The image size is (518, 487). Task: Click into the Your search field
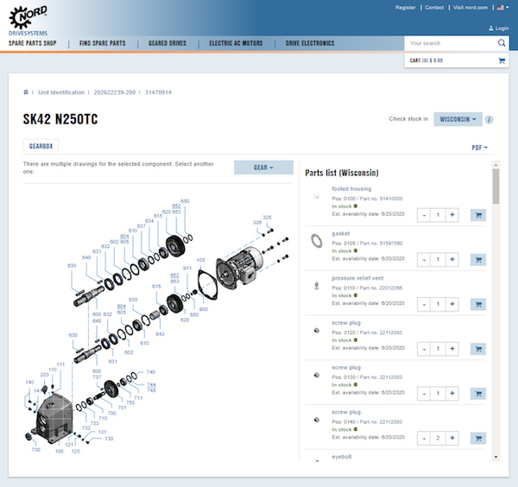coord(449,42)
